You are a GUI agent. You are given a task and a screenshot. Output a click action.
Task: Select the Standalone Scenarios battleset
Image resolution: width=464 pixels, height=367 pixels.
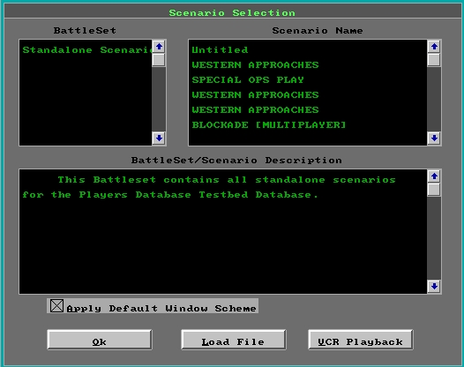click(x=86, y=50)
